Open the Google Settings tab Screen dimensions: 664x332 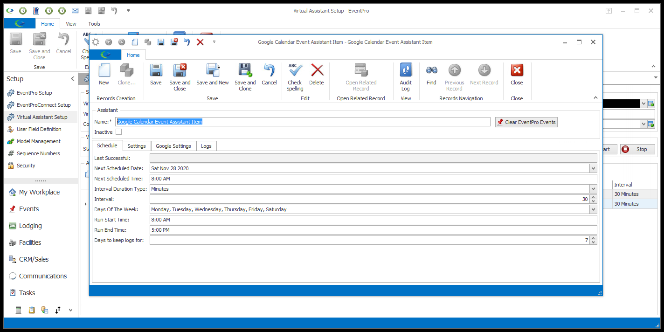(173, 146)
